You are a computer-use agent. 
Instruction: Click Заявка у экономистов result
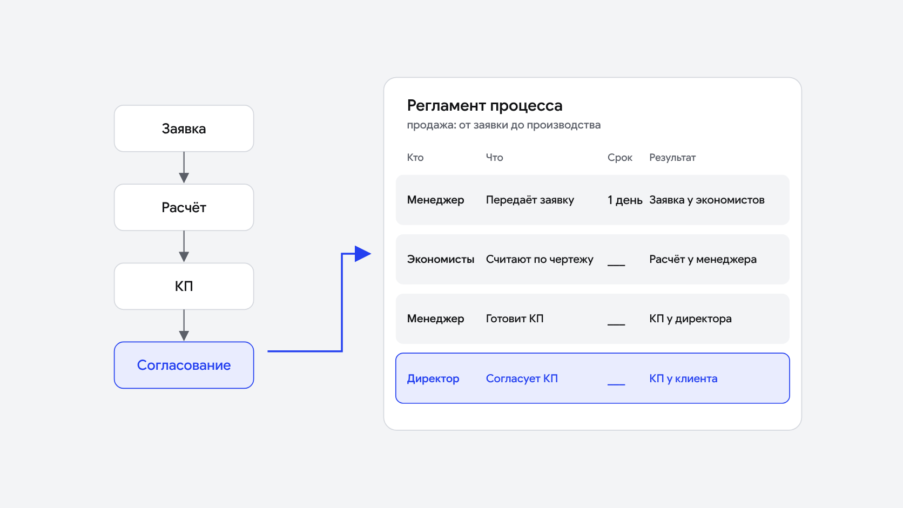pyautogui.click(x=706, y=200)
